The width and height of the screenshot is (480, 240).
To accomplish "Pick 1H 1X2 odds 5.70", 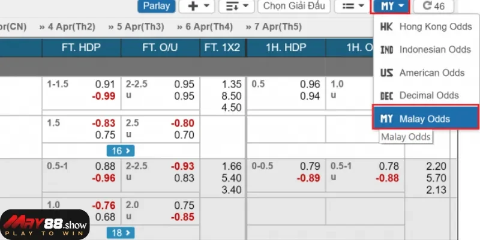I will tap(436, 178).
